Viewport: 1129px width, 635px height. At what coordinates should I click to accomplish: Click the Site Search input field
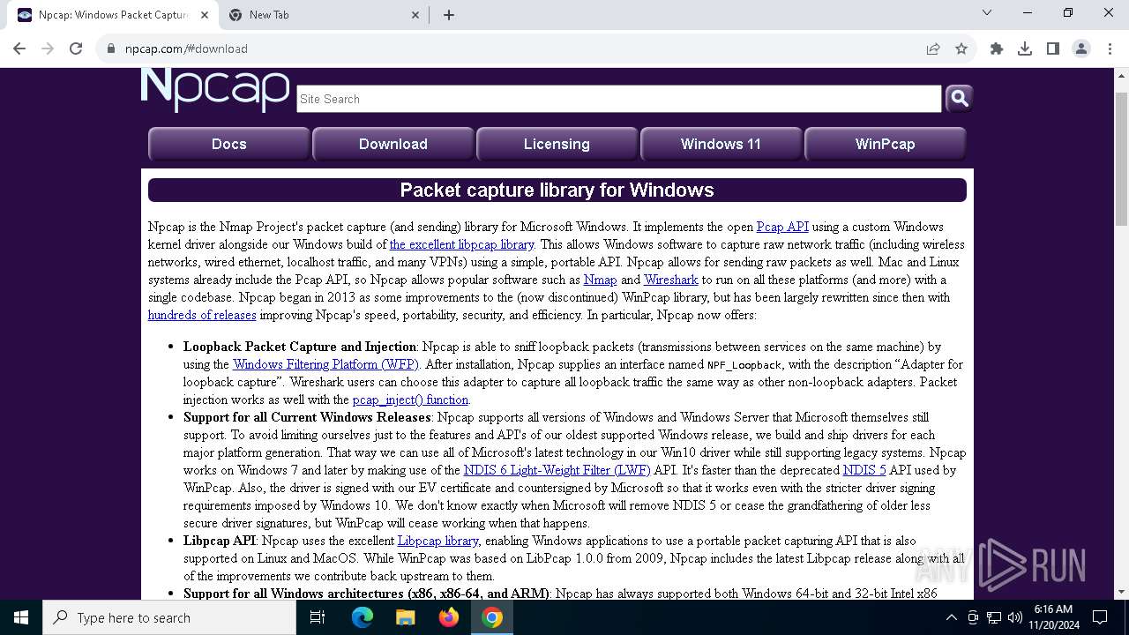tap(619, 99)
